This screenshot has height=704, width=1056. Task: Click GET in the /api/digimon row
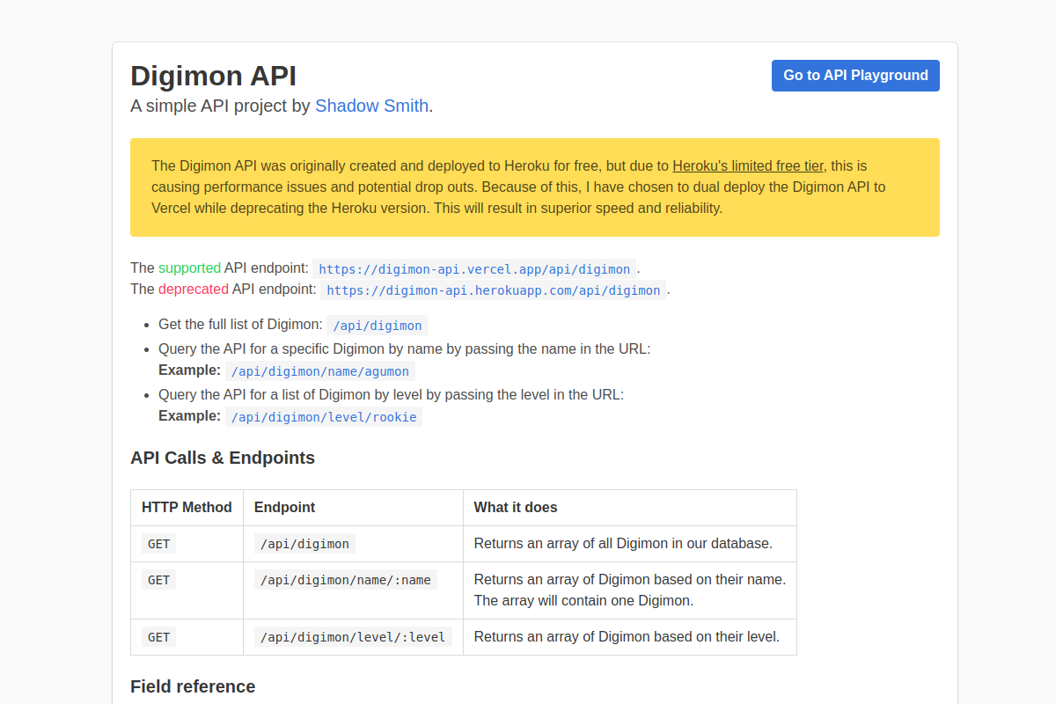(x=158, y=544)
